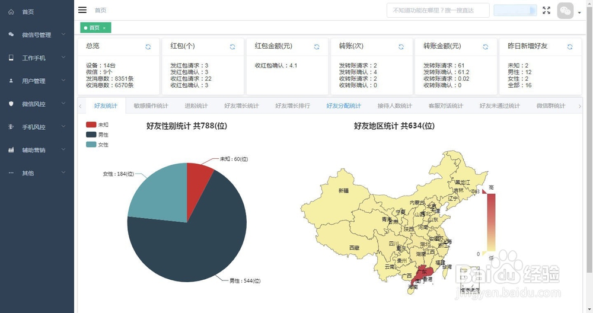Expand the 微信风控 sidebar menu
The image size is (593, 313).
tap(63, 104)
